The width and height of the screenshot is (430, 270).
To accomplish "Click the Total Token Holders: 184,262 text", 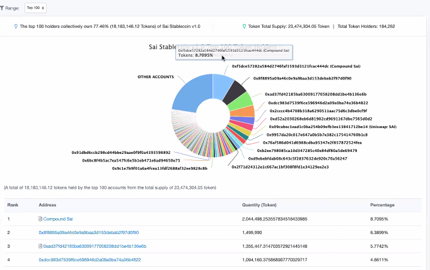I will (366, 26).
